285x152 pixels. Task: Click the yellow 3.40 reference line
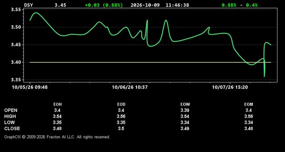click(150, 62)
